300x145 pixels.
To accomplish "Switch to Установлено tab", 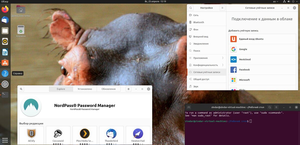I will 85,89.
